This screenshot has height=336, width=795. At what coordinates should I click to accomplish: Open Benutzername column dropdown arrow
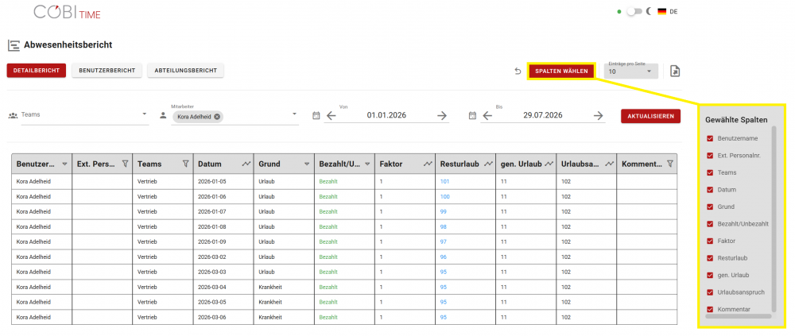coord(64,164)
